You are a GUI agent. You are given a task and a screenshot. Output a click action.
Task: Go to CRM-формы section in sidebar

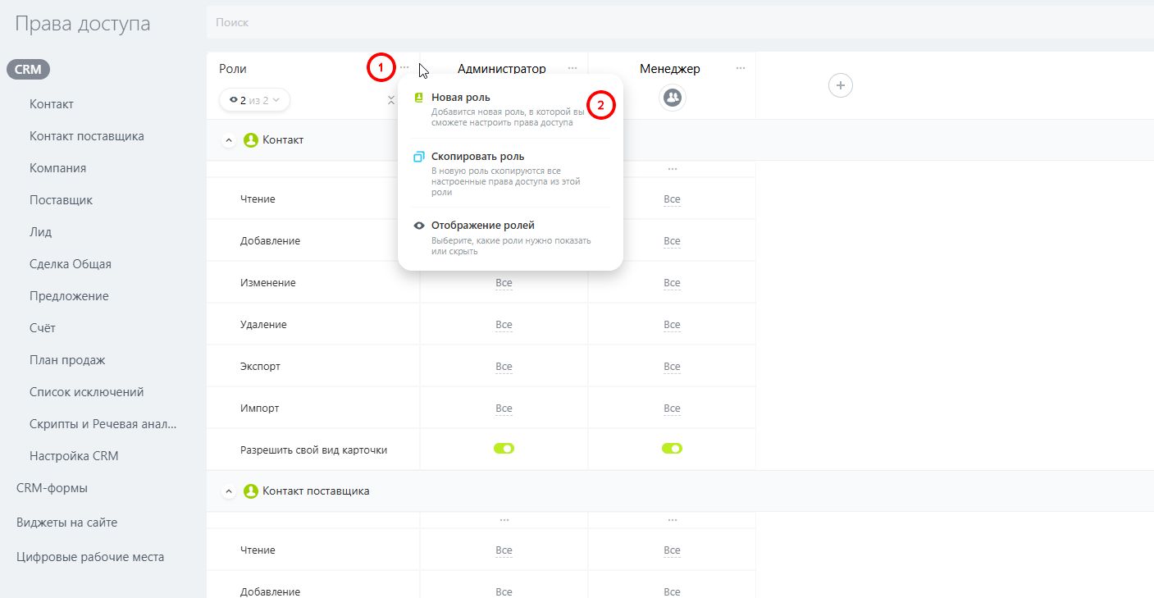coord(52,488)
